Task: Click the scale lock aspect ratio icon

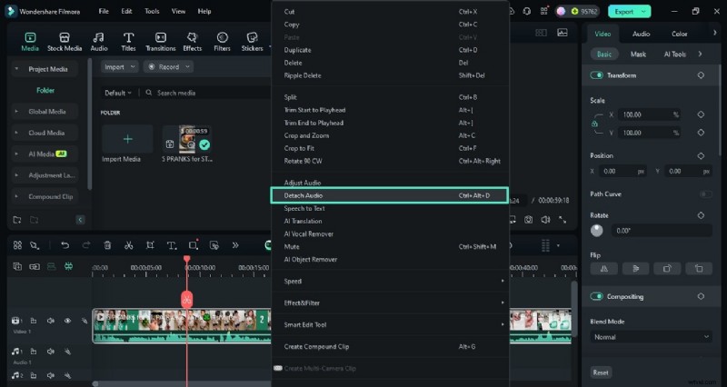Action: point(594,124)
